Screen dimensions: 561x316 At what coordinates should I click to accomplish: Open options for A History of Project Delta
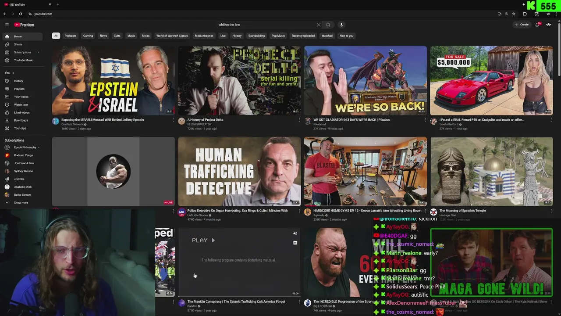tap(299, 120)
